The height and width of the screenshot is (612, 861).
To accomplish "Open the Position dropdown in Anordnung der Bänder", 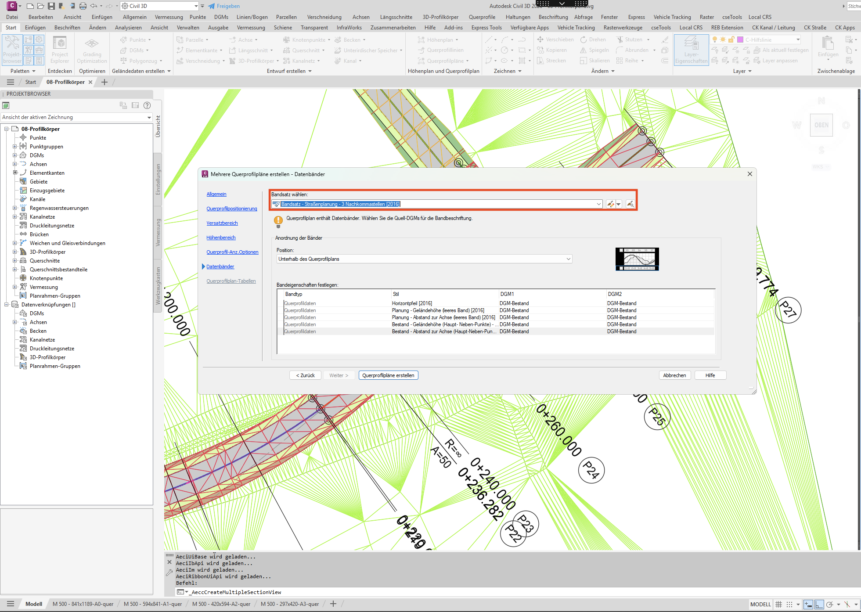I will [x=569, y=259].
